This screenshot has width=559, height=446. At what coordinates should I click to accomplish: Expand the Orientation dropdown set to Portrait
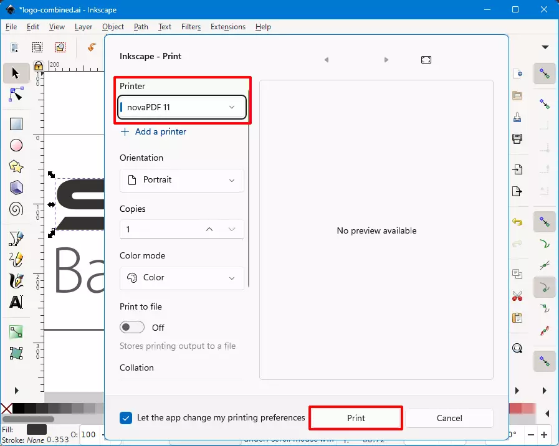tap(182, 180)
